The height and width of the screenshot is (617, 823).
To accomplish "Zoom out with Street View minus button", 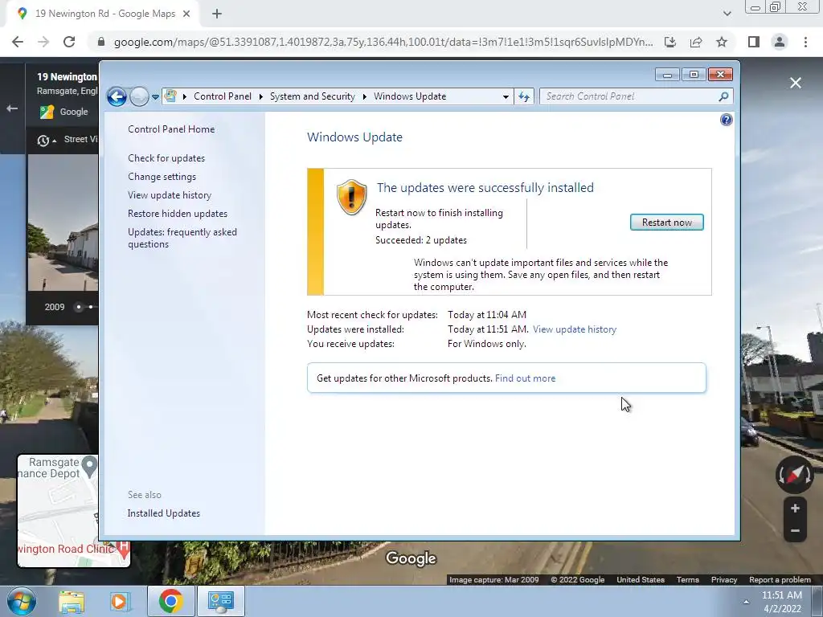I will (795, 531).
